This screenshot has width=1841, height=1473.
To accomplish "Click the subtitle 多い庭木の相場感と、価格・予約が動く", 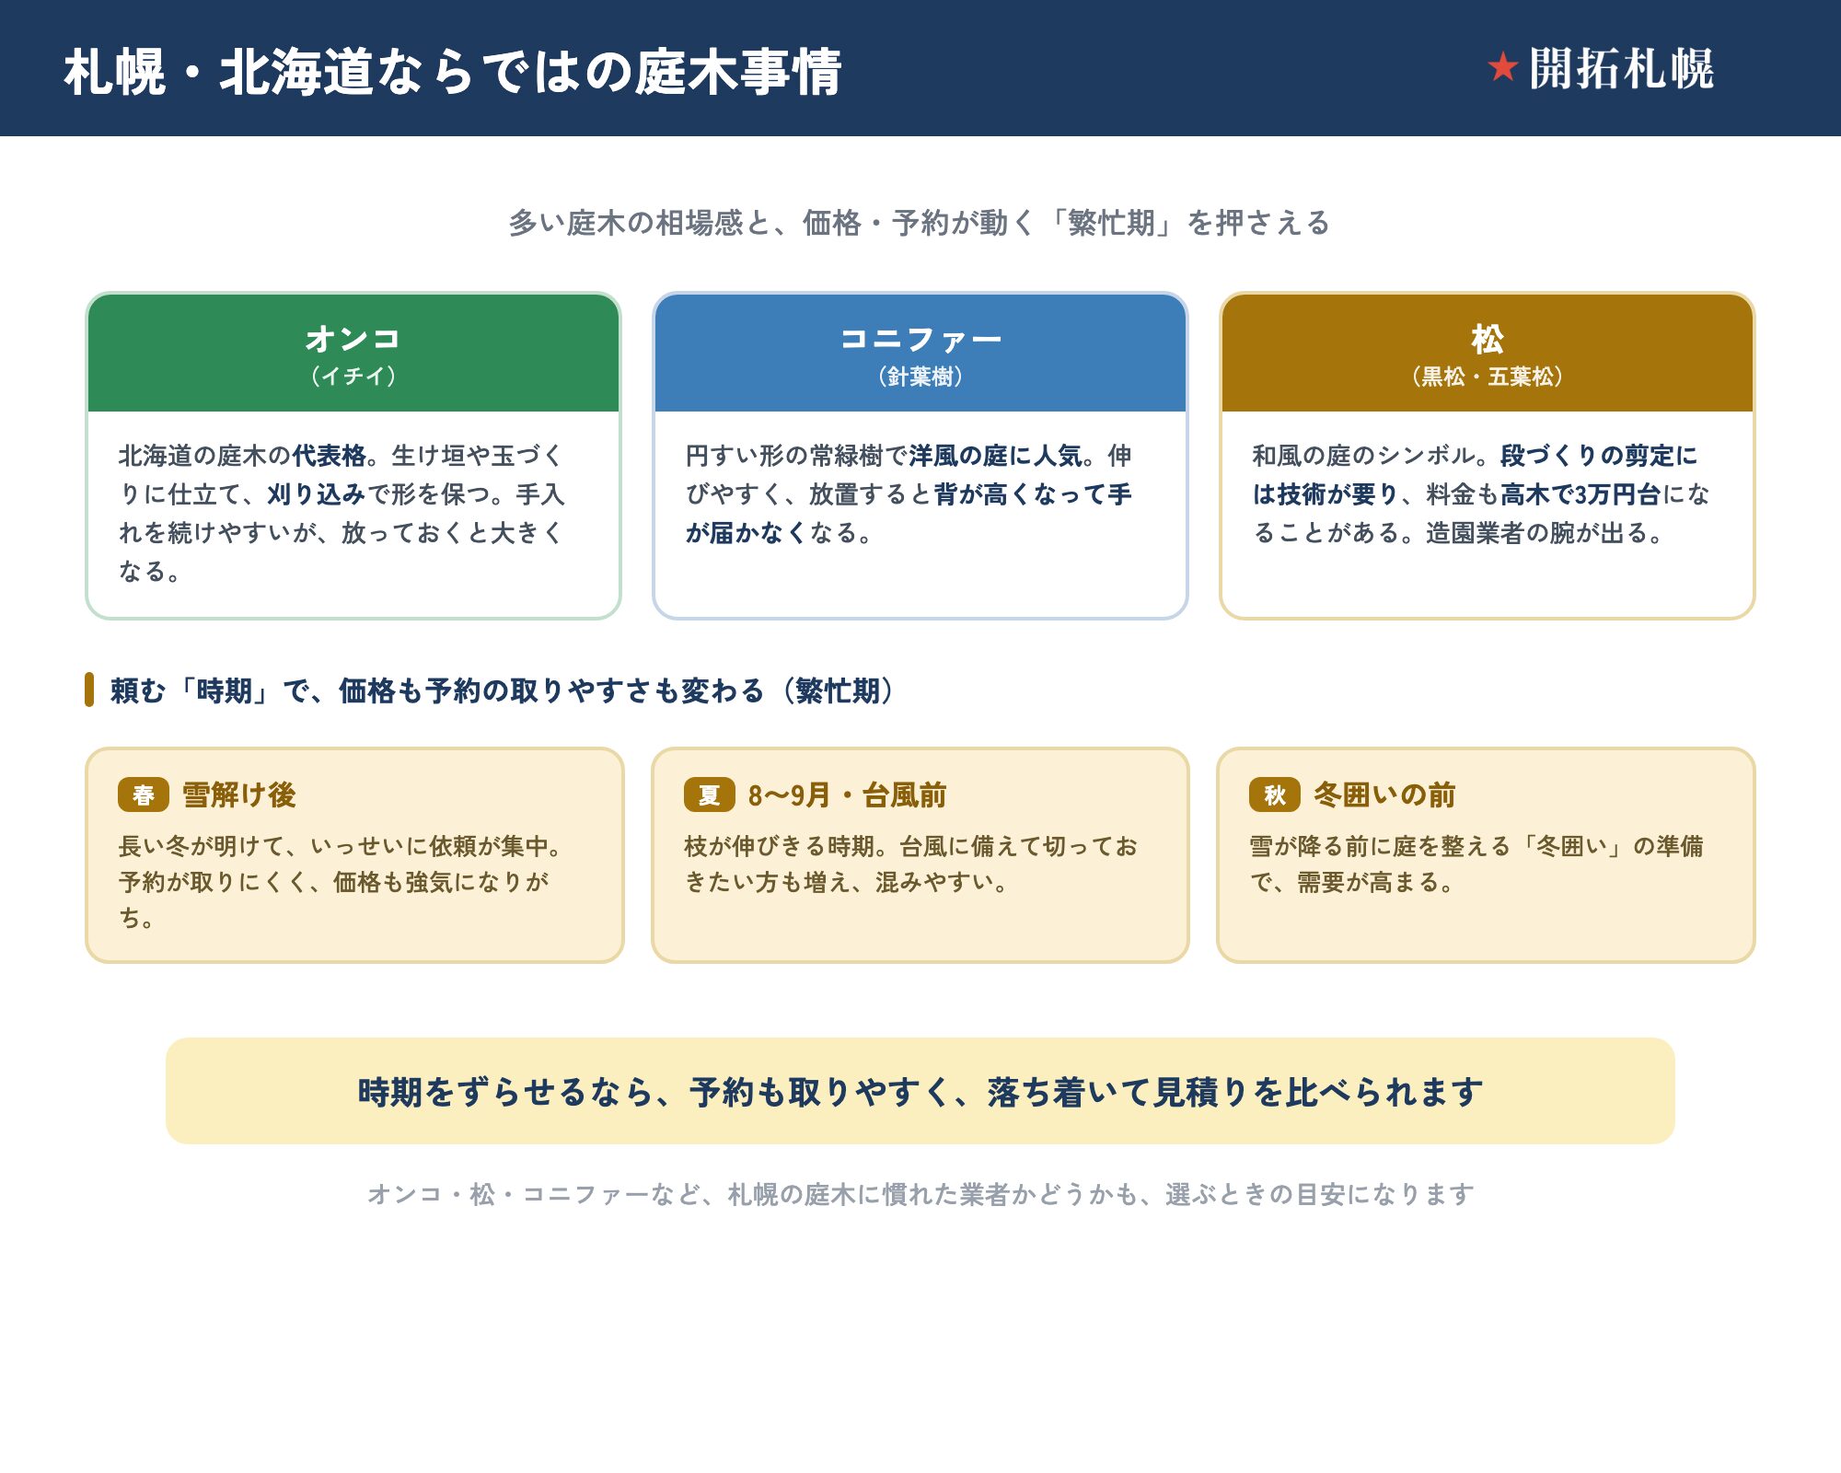I will [920, 223].
